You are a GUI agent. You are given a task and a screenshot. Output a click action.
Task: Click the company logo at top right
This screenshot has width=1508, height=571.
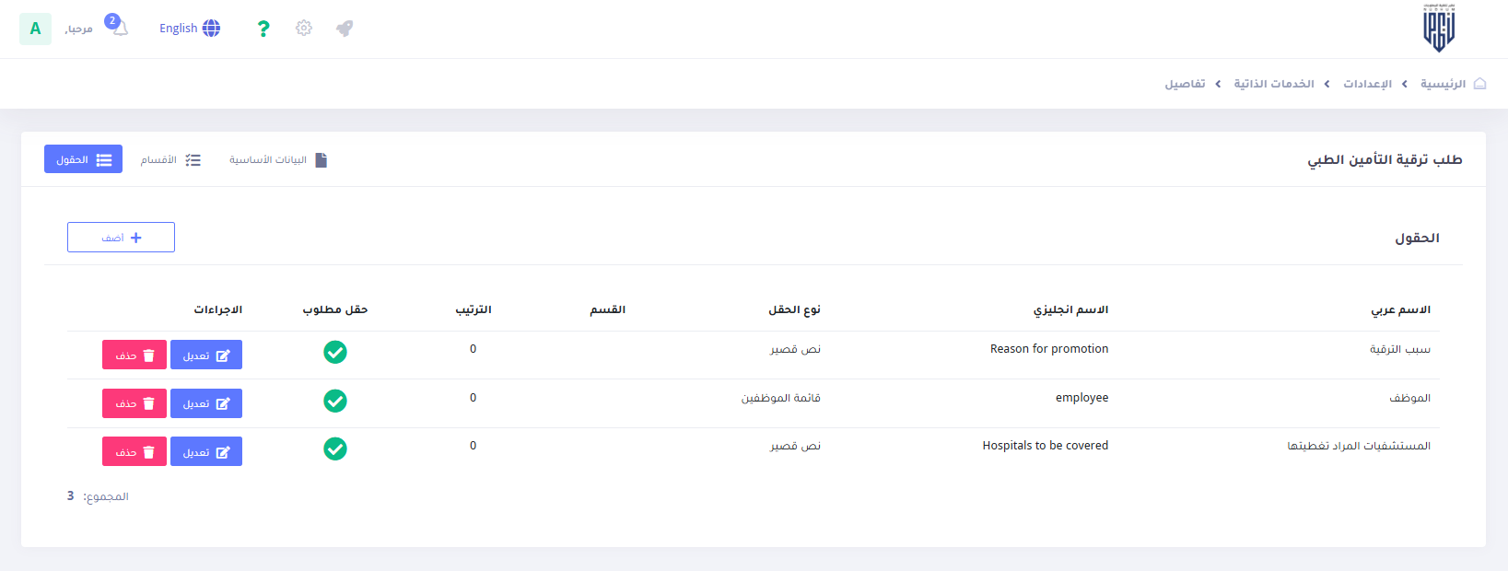tap(1439, 29)
